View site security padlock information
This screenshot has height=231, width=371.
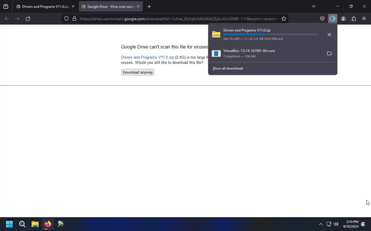74,18
